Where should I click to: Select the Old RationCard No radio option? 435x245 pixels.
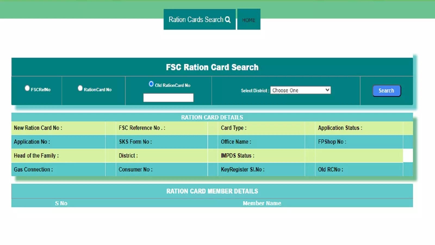click(x=151, y=84)
